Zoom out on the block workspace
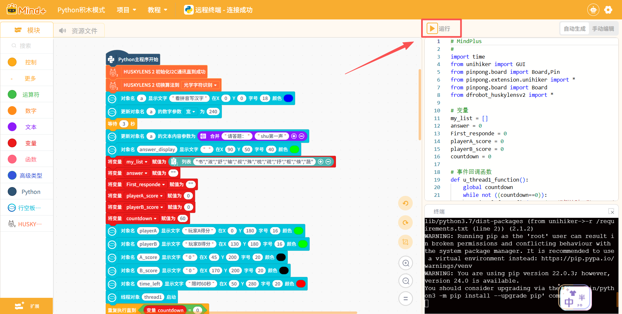The image size is (622, 314). point(405,281)
